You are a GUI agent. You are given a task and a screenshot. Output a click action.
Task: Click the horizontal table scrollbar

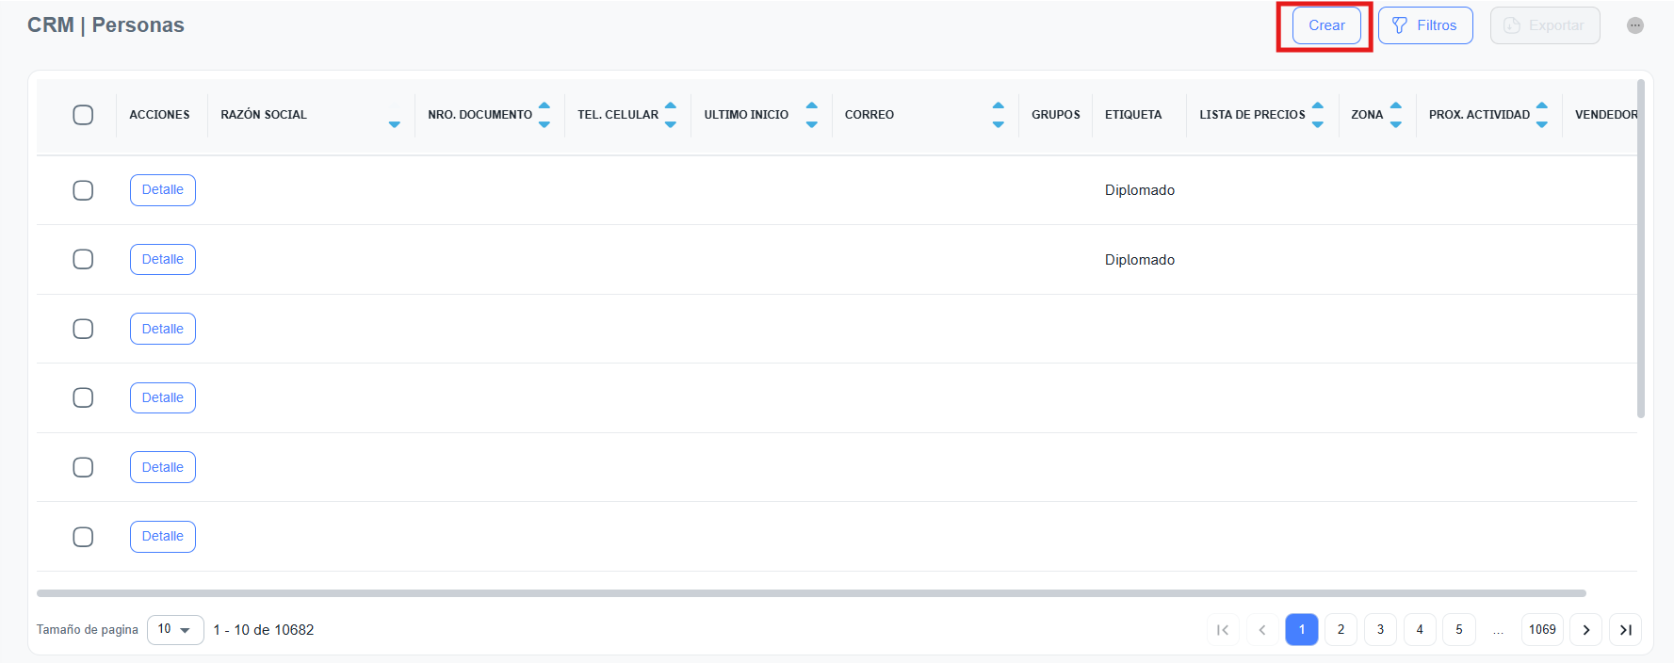pos(810,593)
